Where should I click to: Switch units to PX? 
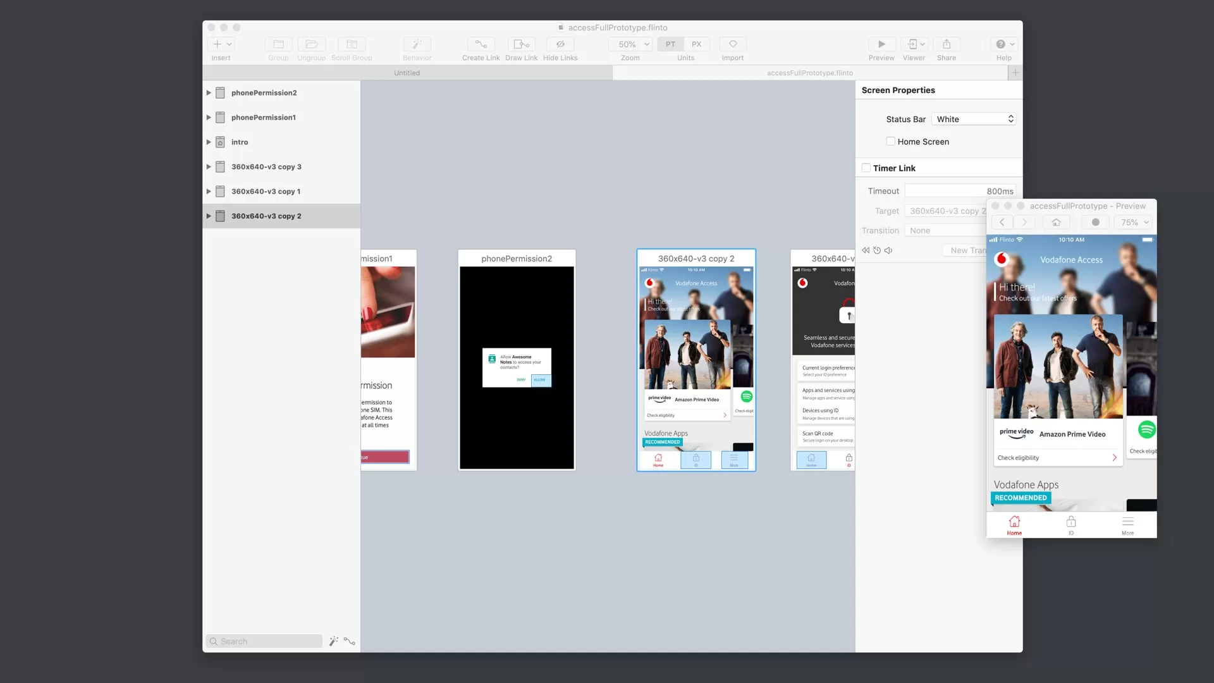click(696, 44)
